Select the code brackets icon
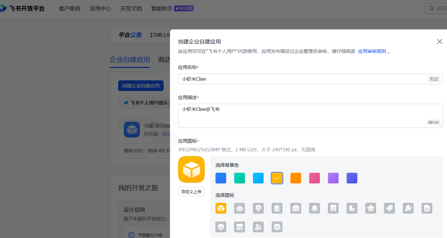The height and width of the screenshot is (238, 447). pos(277,227)
